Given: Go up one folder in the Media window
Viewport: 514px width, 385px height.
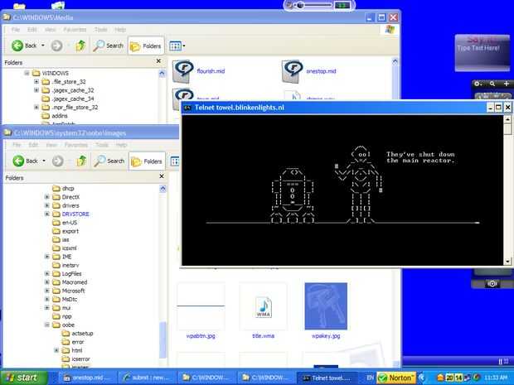Looking at the screenshot, I should click(80, 46).
